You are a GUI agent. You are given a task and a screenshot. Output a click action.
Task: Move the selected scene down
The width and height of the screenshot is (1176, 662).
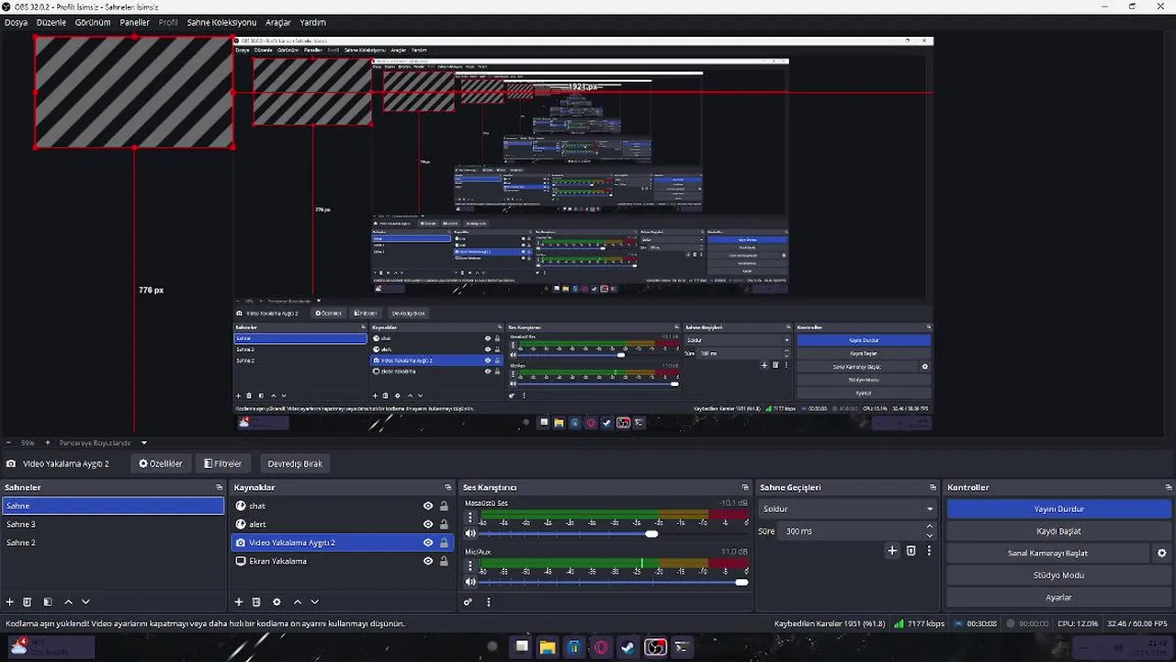pyautogui.click(x=85, y=602)
